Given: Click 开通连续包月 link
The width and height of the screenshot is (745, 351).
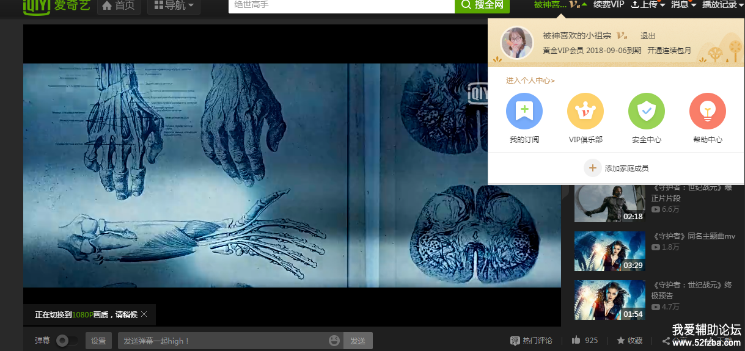Looking at the screenshot, I should point(669,51).
